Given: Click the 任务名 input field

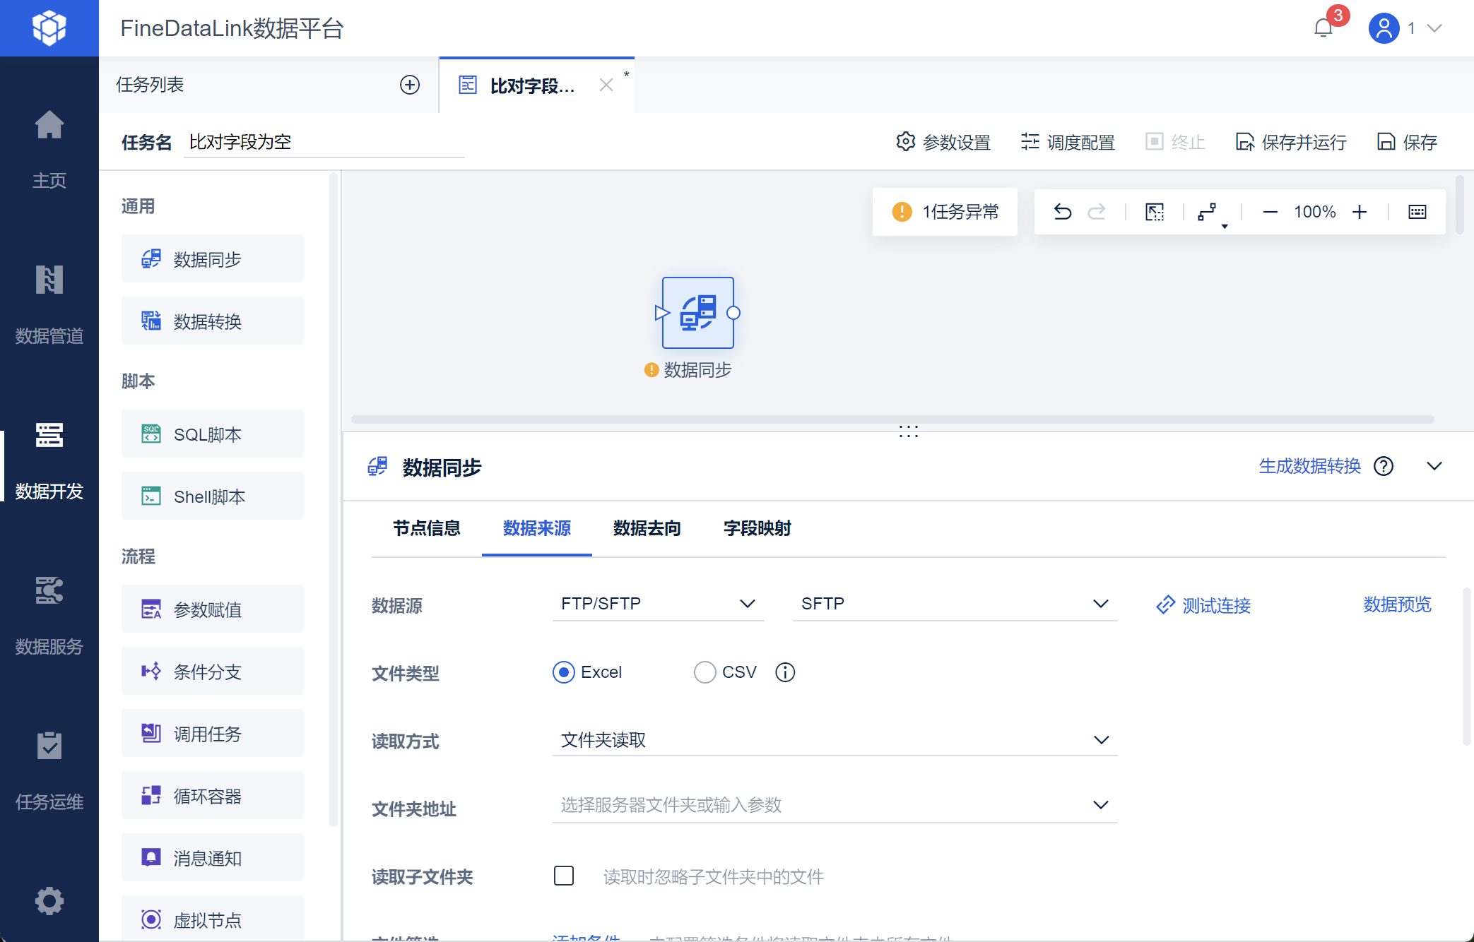Looking at the screenshot, I should click(x=324, y=143).
